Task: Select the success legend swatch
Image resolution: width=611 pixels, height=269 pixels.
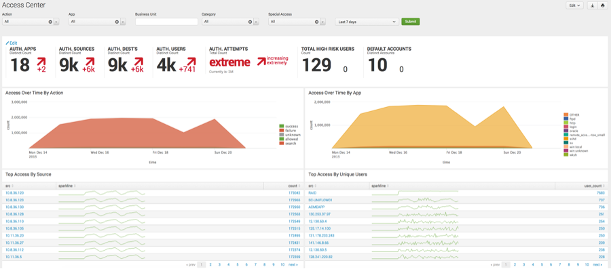Action: tap(281, 126)
